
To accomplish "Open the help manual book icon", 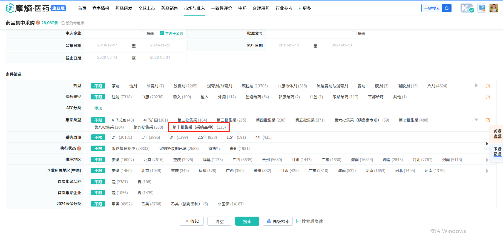I will [x=482, y=8].
